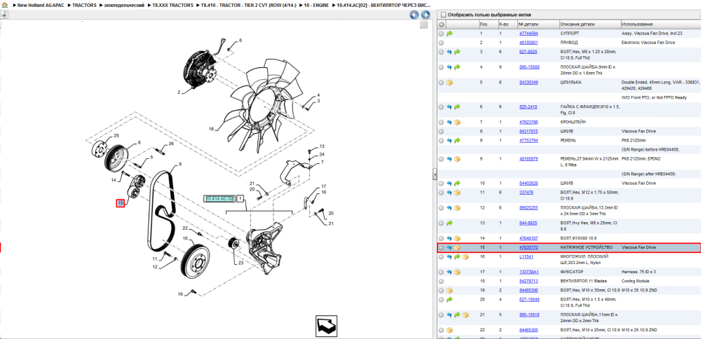Click the box icon in the 84465306 row
This screenshot has height=339, width=701.
(450, 290)
